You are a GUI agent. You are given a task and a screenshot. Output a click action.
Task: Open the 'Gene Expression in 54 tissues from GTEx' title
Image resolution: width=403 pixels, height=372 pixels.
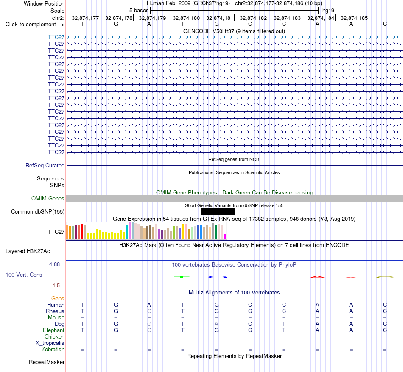tap(234, 219)
